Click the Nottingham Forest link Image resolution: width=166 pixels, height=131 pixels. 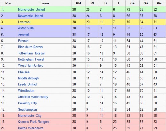(x=31, y=59)
